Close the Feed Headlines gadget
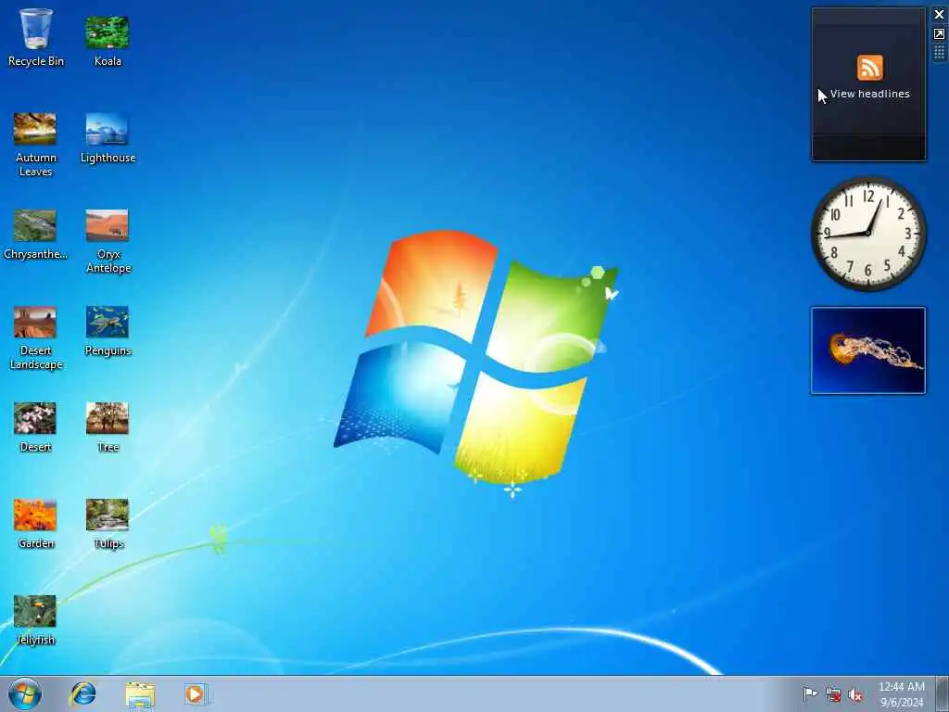This screenshot has height=712, width=949. [x=940, y=15]
